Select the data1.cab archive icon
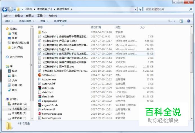The width and height of the screenshot is (195, 133). (x=39, y=88)
